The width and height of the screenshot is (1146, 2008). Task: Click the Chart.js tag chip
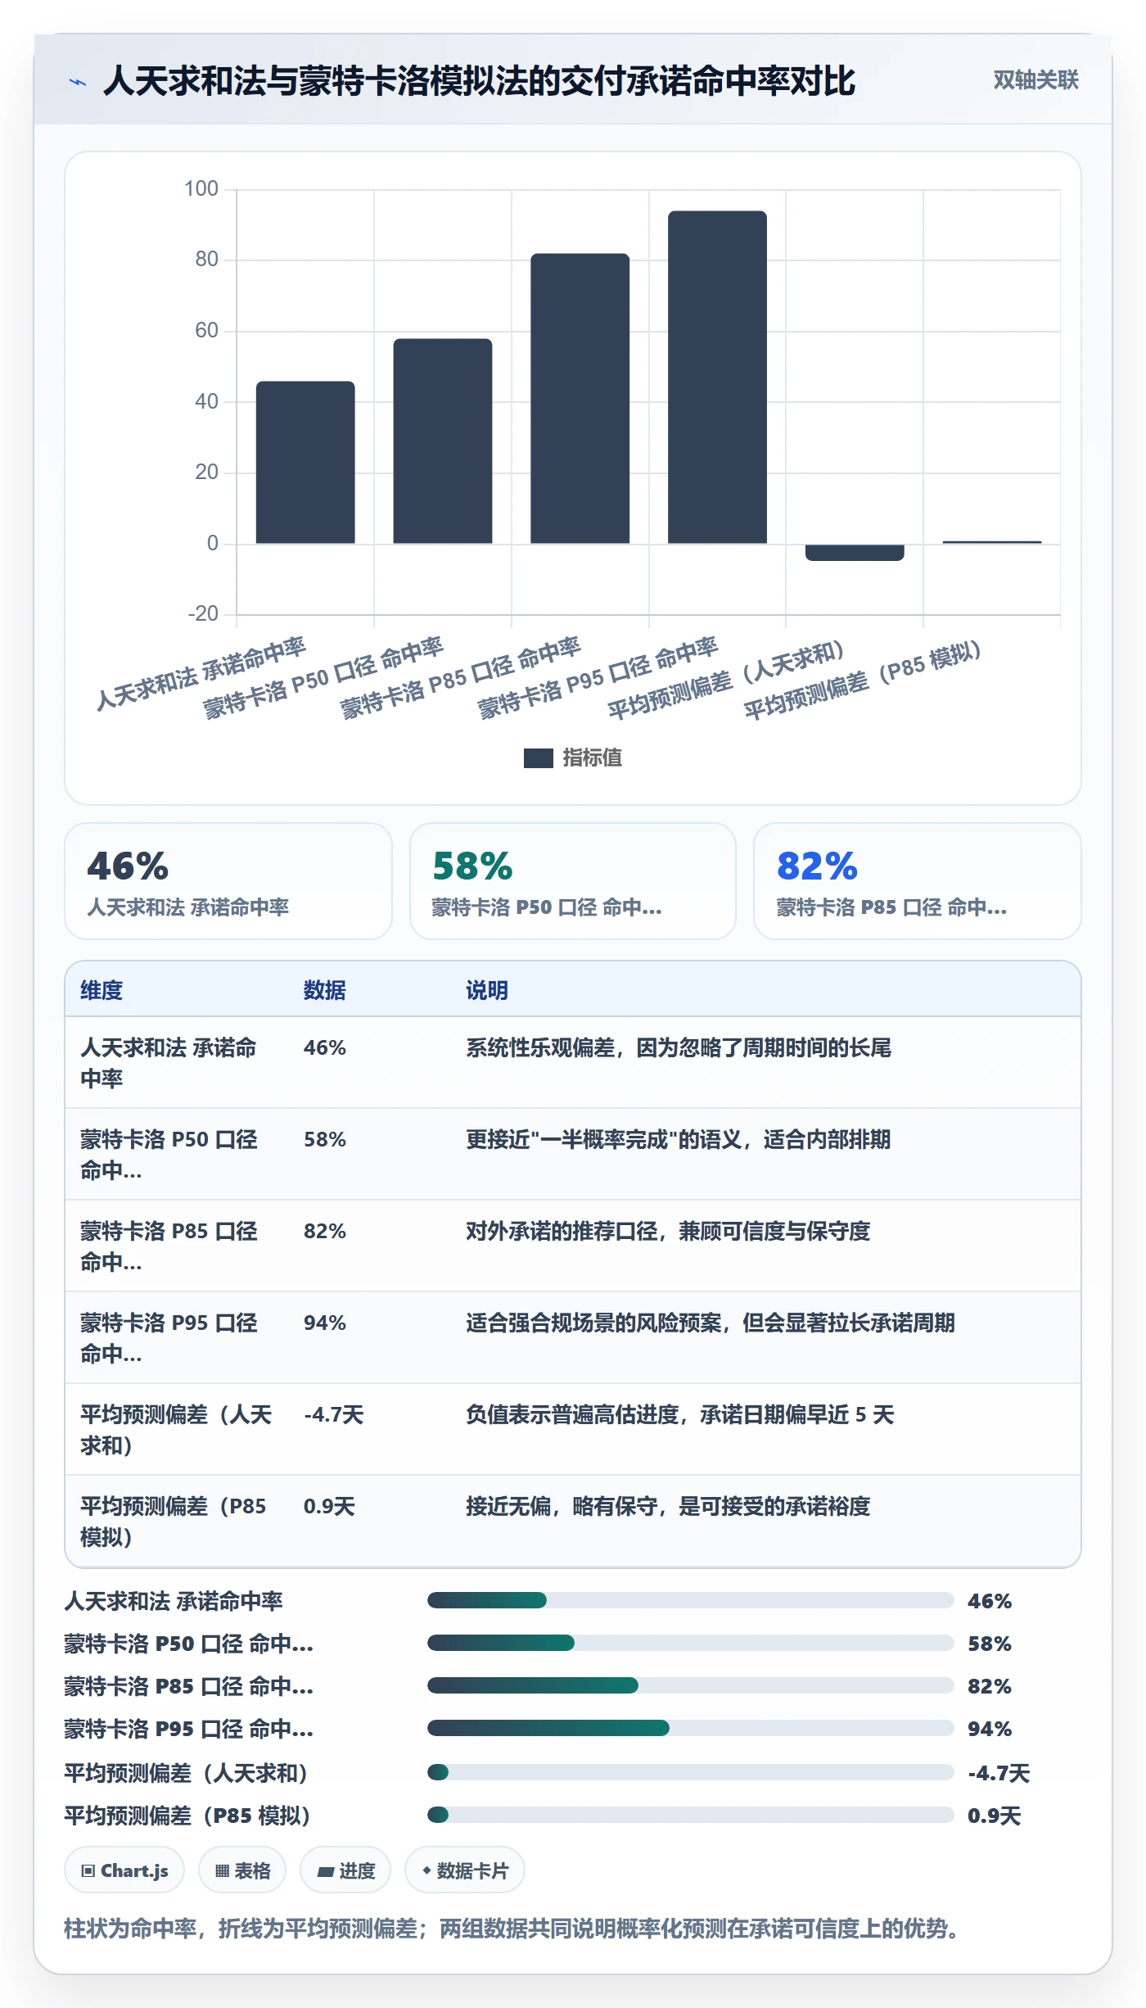point(124,1870)
